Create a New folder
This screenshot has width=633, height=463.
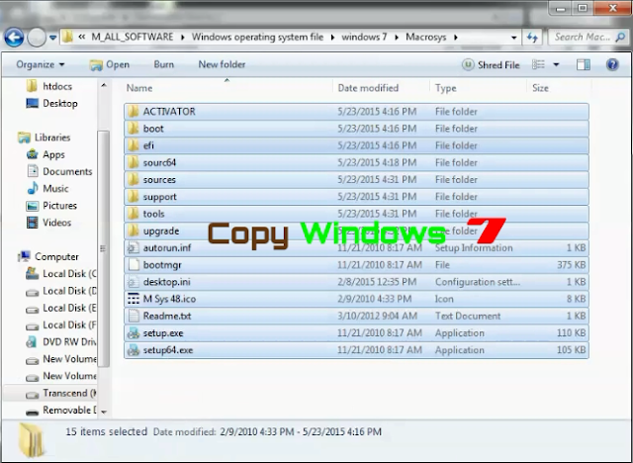tap(222, 64)
